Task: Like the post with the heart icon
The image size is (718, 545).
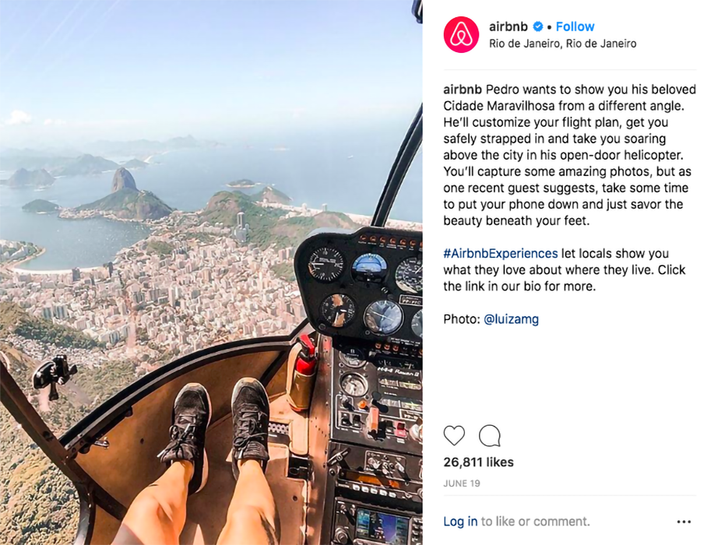Action: [x=454, y=435]
